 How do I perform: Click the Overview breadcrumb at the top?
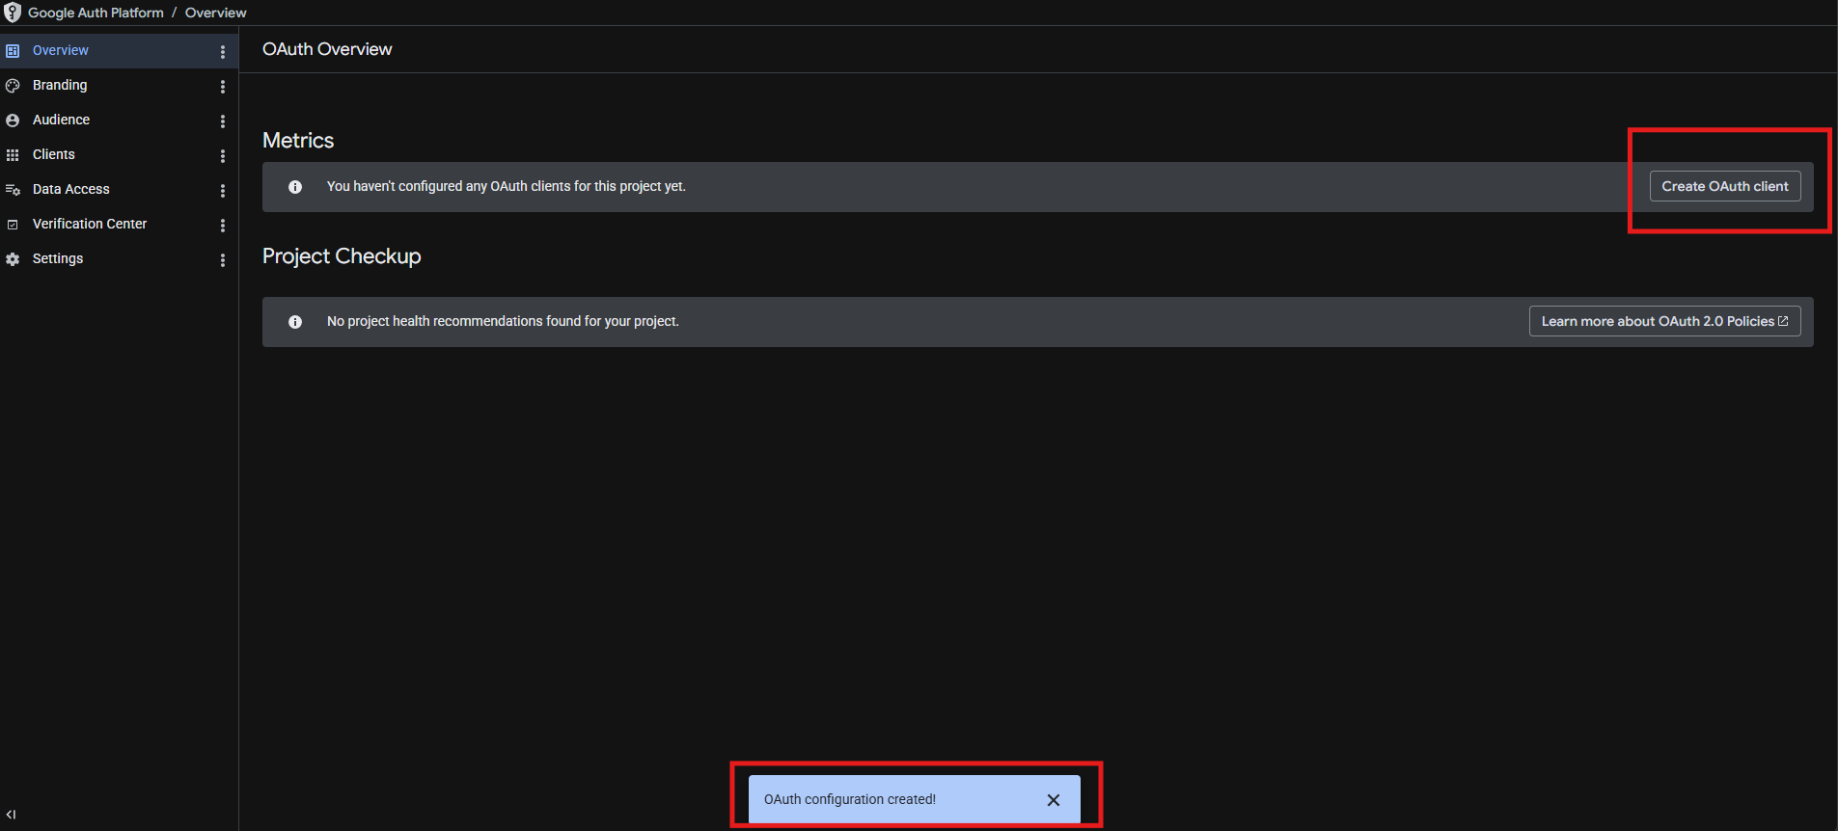(216, 13)
